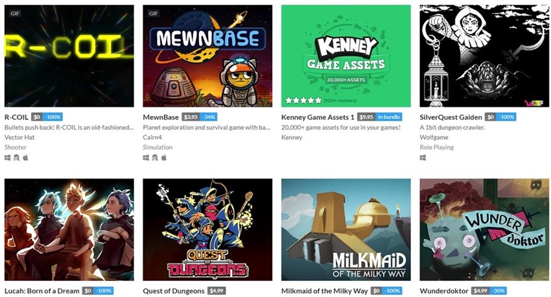The width and height of the screenshot is (551, 297).
Task: Click the In bundle tag on Kenney
Action: (389, 117)
